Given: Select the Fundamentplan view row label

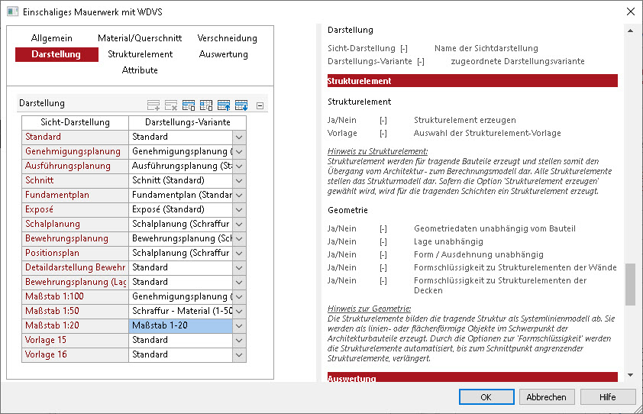Looking at the screenshot, I should 75,195.
